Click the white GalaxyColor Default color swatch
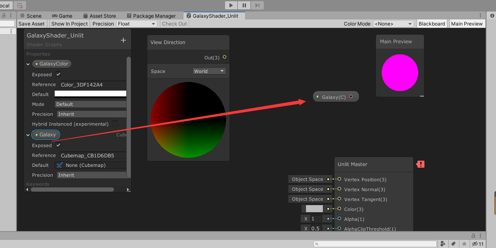 click(x=90, y=94)
